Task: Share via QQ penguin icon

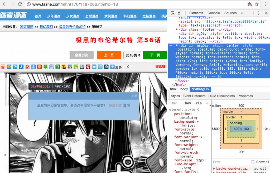Action: pos(70,67)
